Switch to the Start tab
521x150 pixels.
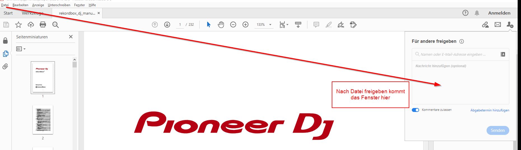(x=8, y=13)
